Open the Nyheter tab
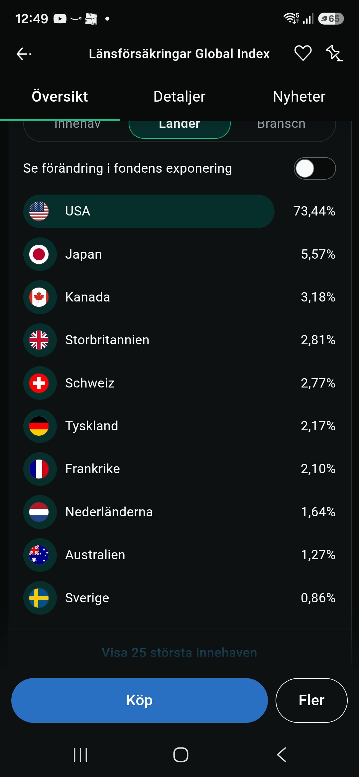This screenshot has height=777, width=359. pyautogui.click(x=299, y=97)
